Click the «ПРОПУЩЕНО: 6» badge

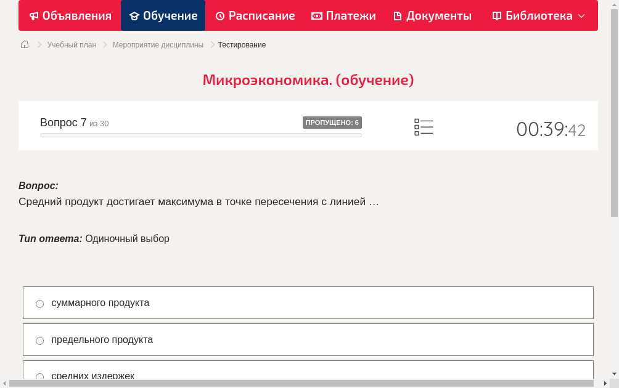pyautogui.click(x=332, y=123)
